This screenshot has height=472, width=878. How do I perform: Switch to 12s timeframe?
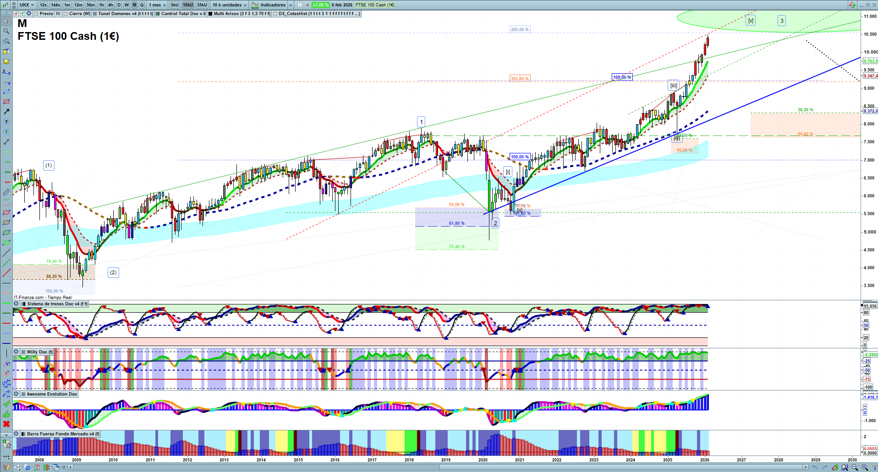coord(43,5)
